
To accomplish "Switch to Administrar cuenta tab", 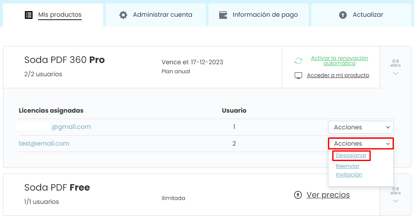I will point(156,15).
